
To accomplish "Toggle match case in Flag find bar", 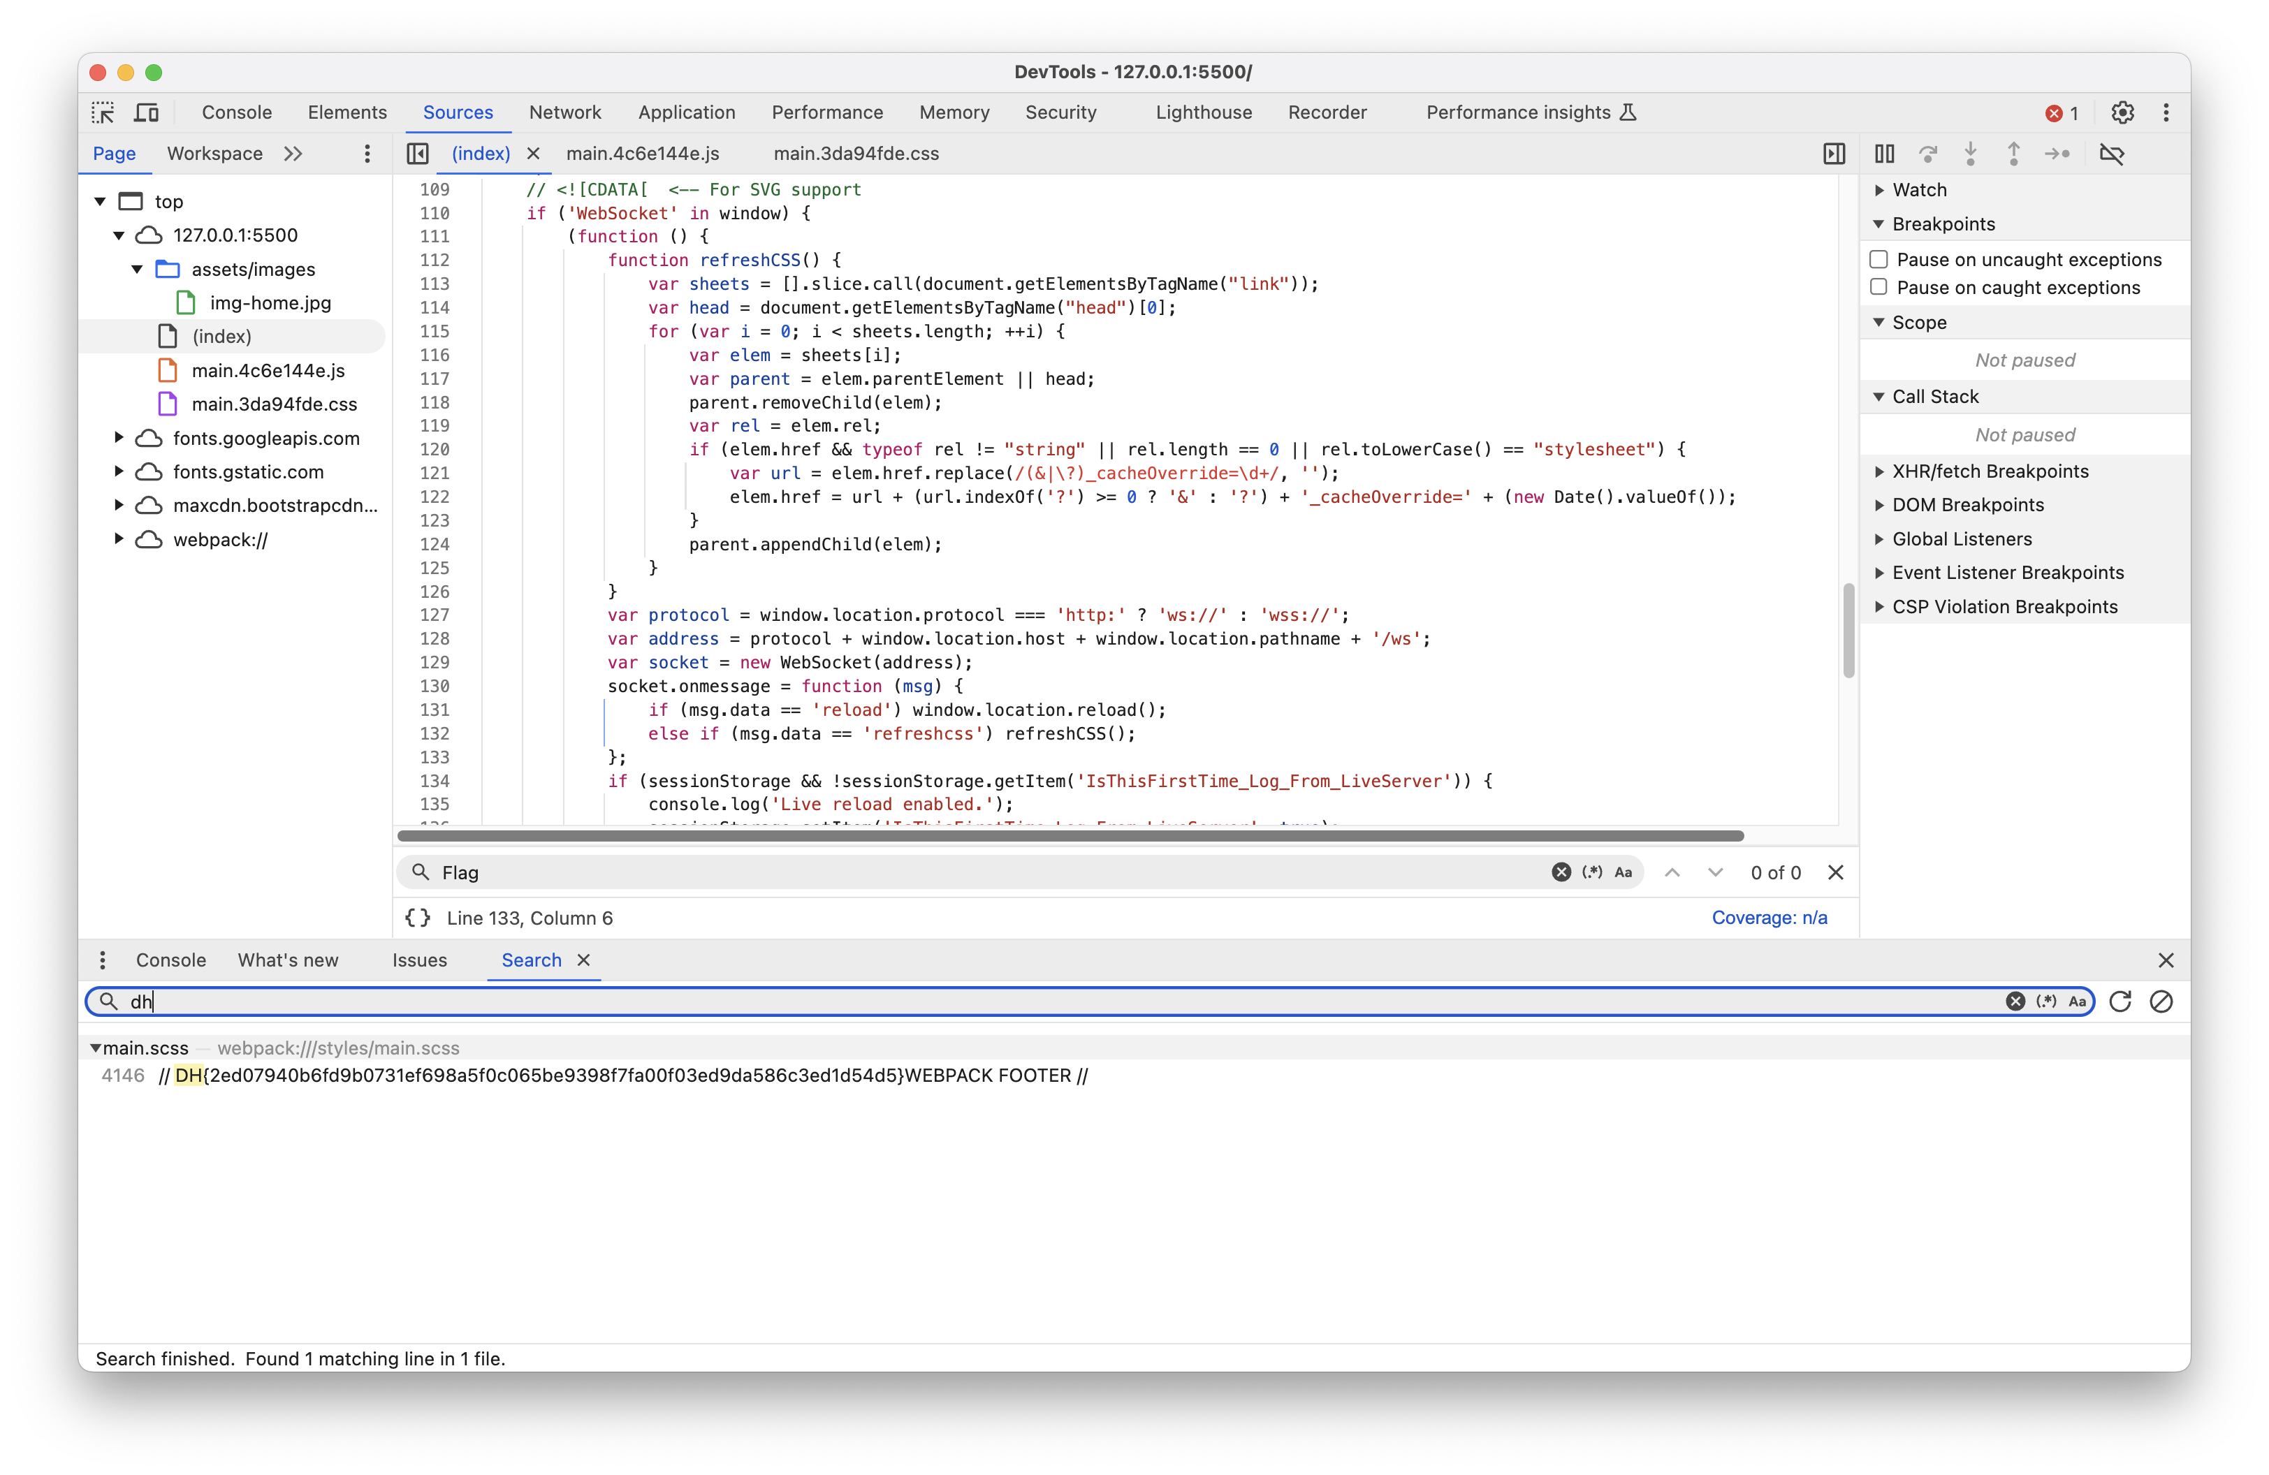I will [1623, 872].
